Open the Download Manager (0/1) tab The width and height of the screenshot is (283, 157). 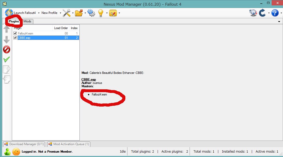click(24, 144)
